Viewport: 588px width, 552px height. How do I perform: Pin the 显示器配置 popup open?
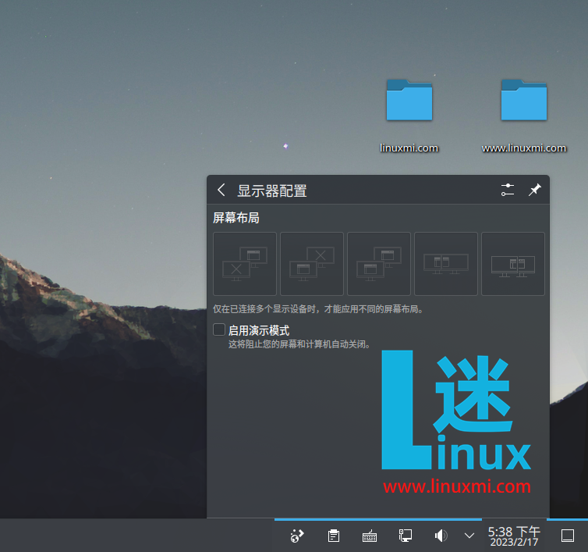(x=535, y=190)
